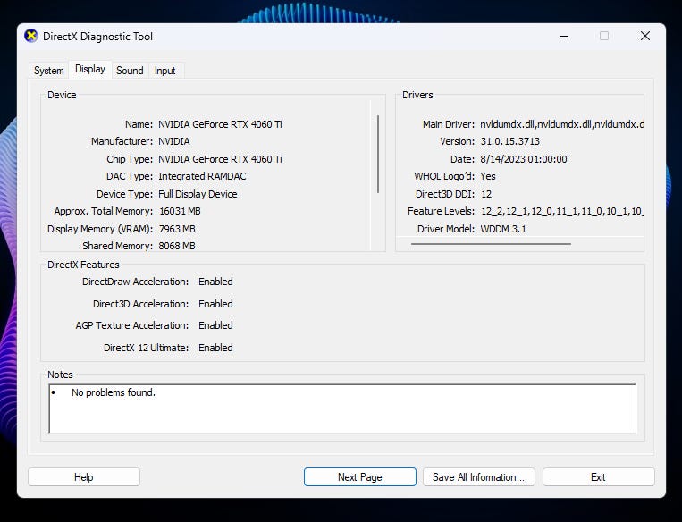
Task: Click the 16031 MB total memory value
Action: click(180, 212)
